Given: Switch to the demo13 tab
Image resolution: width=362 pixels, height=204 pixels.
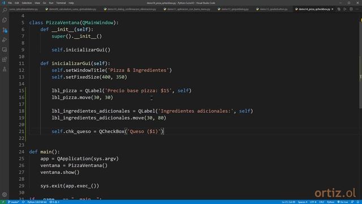Looking at the screenshot, I should point(274,9).
